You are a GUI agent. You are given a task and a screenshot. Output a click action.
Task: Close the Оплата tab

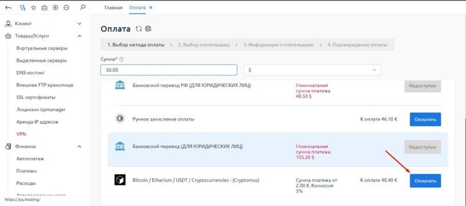(x=151, y=8)
